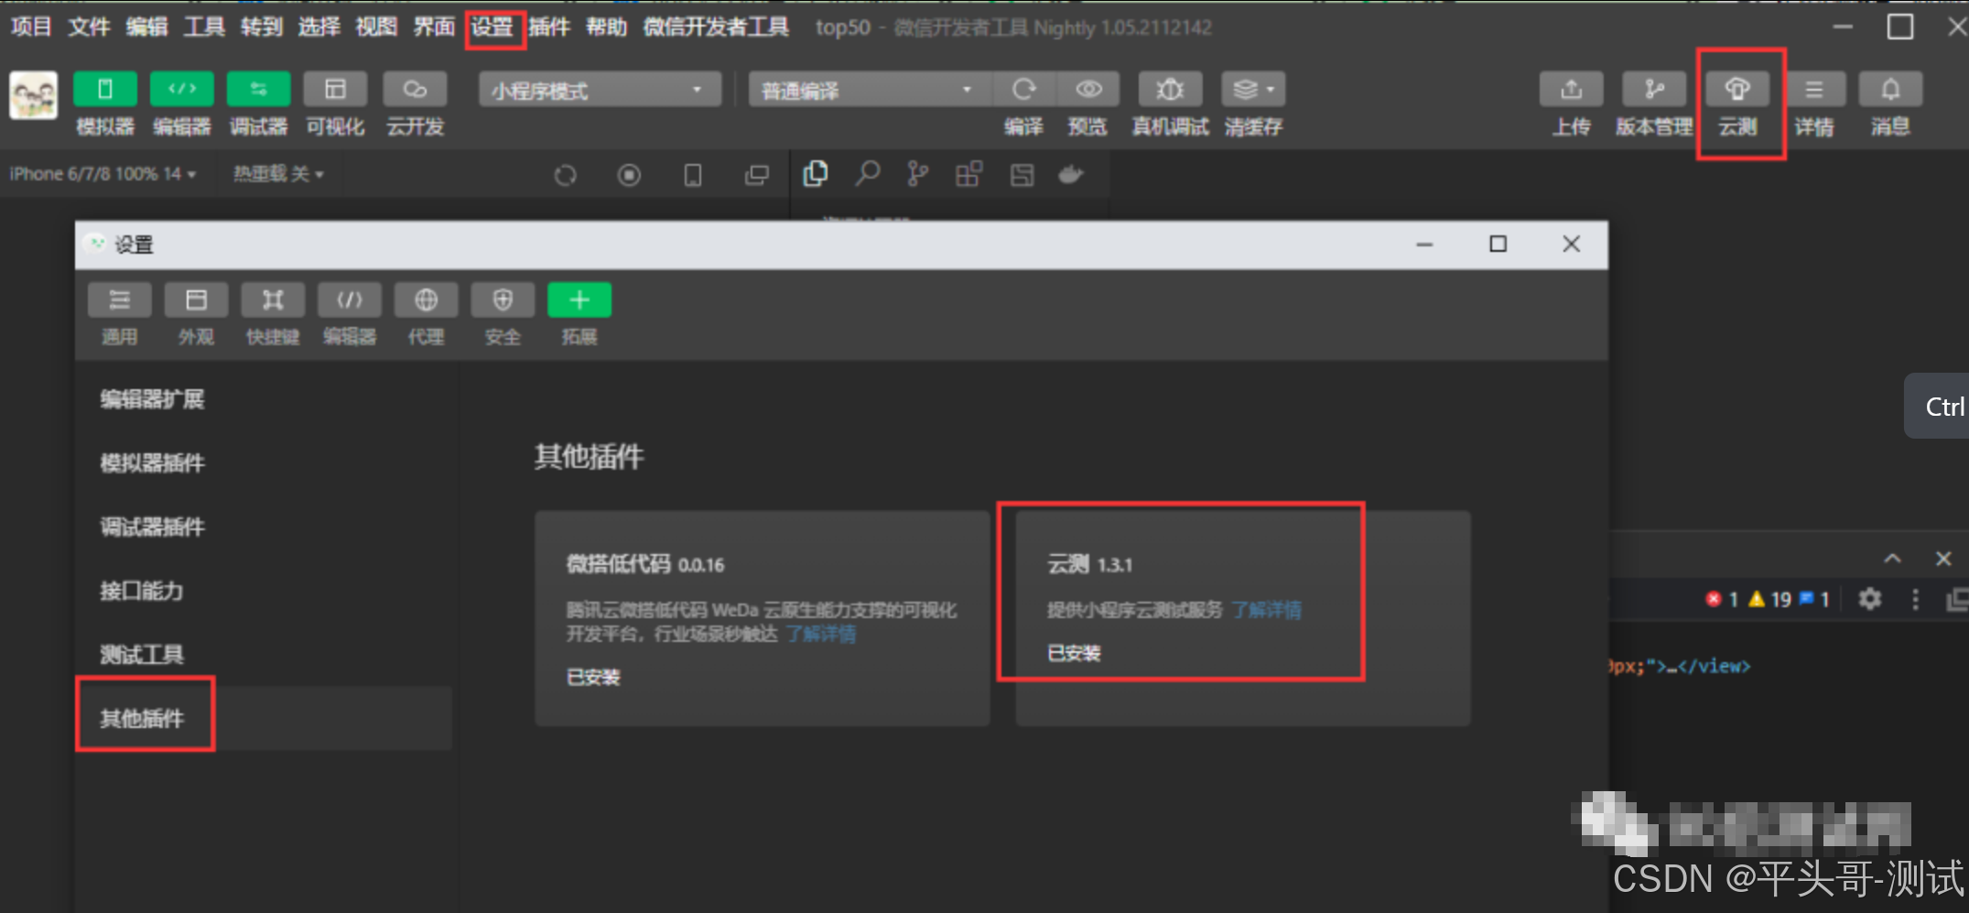Screen dimensions: 1969x913
Task: Click 了解详情 link for 微搭低代码
Action: tap(821, 634)
